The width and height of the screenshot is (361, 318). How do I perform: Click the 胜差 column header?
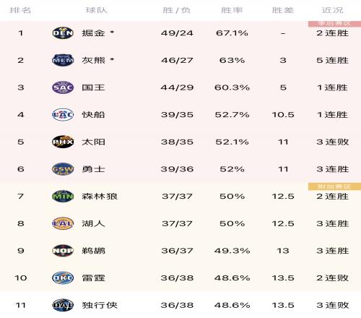(283, 10)
